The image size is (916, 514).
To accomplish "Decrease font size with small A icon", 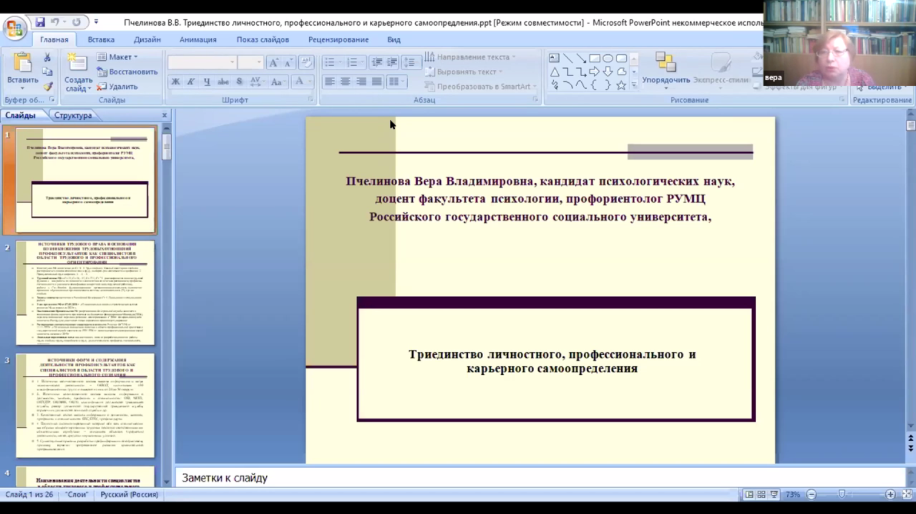I will click(x=288, y=62).
